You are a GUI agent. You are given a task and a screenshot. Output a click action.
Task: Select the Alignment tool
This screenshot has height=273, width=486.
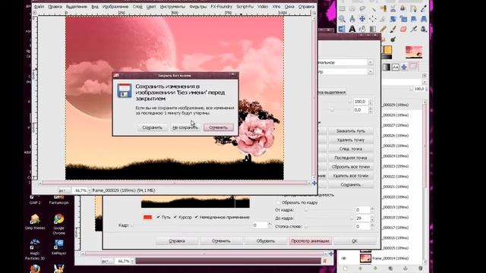(373, 19)
